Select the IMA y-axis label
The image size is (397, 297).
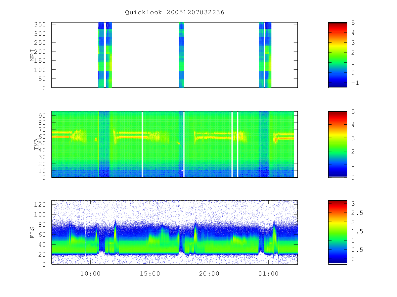pos(37,144)
